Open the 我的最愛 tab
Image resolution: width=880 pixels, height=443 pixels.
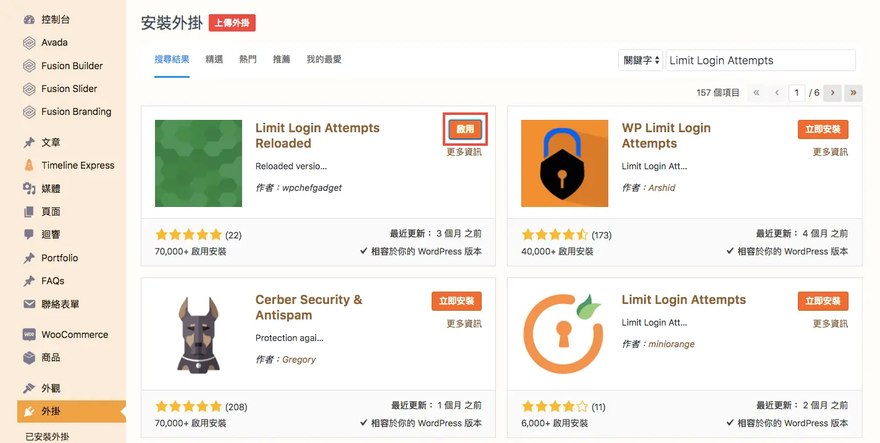[324, 60]
